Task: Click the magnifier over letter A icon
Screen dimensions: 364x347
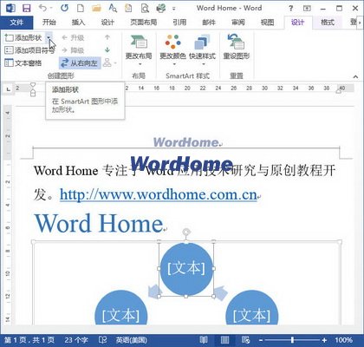Action: pos(113,8)
